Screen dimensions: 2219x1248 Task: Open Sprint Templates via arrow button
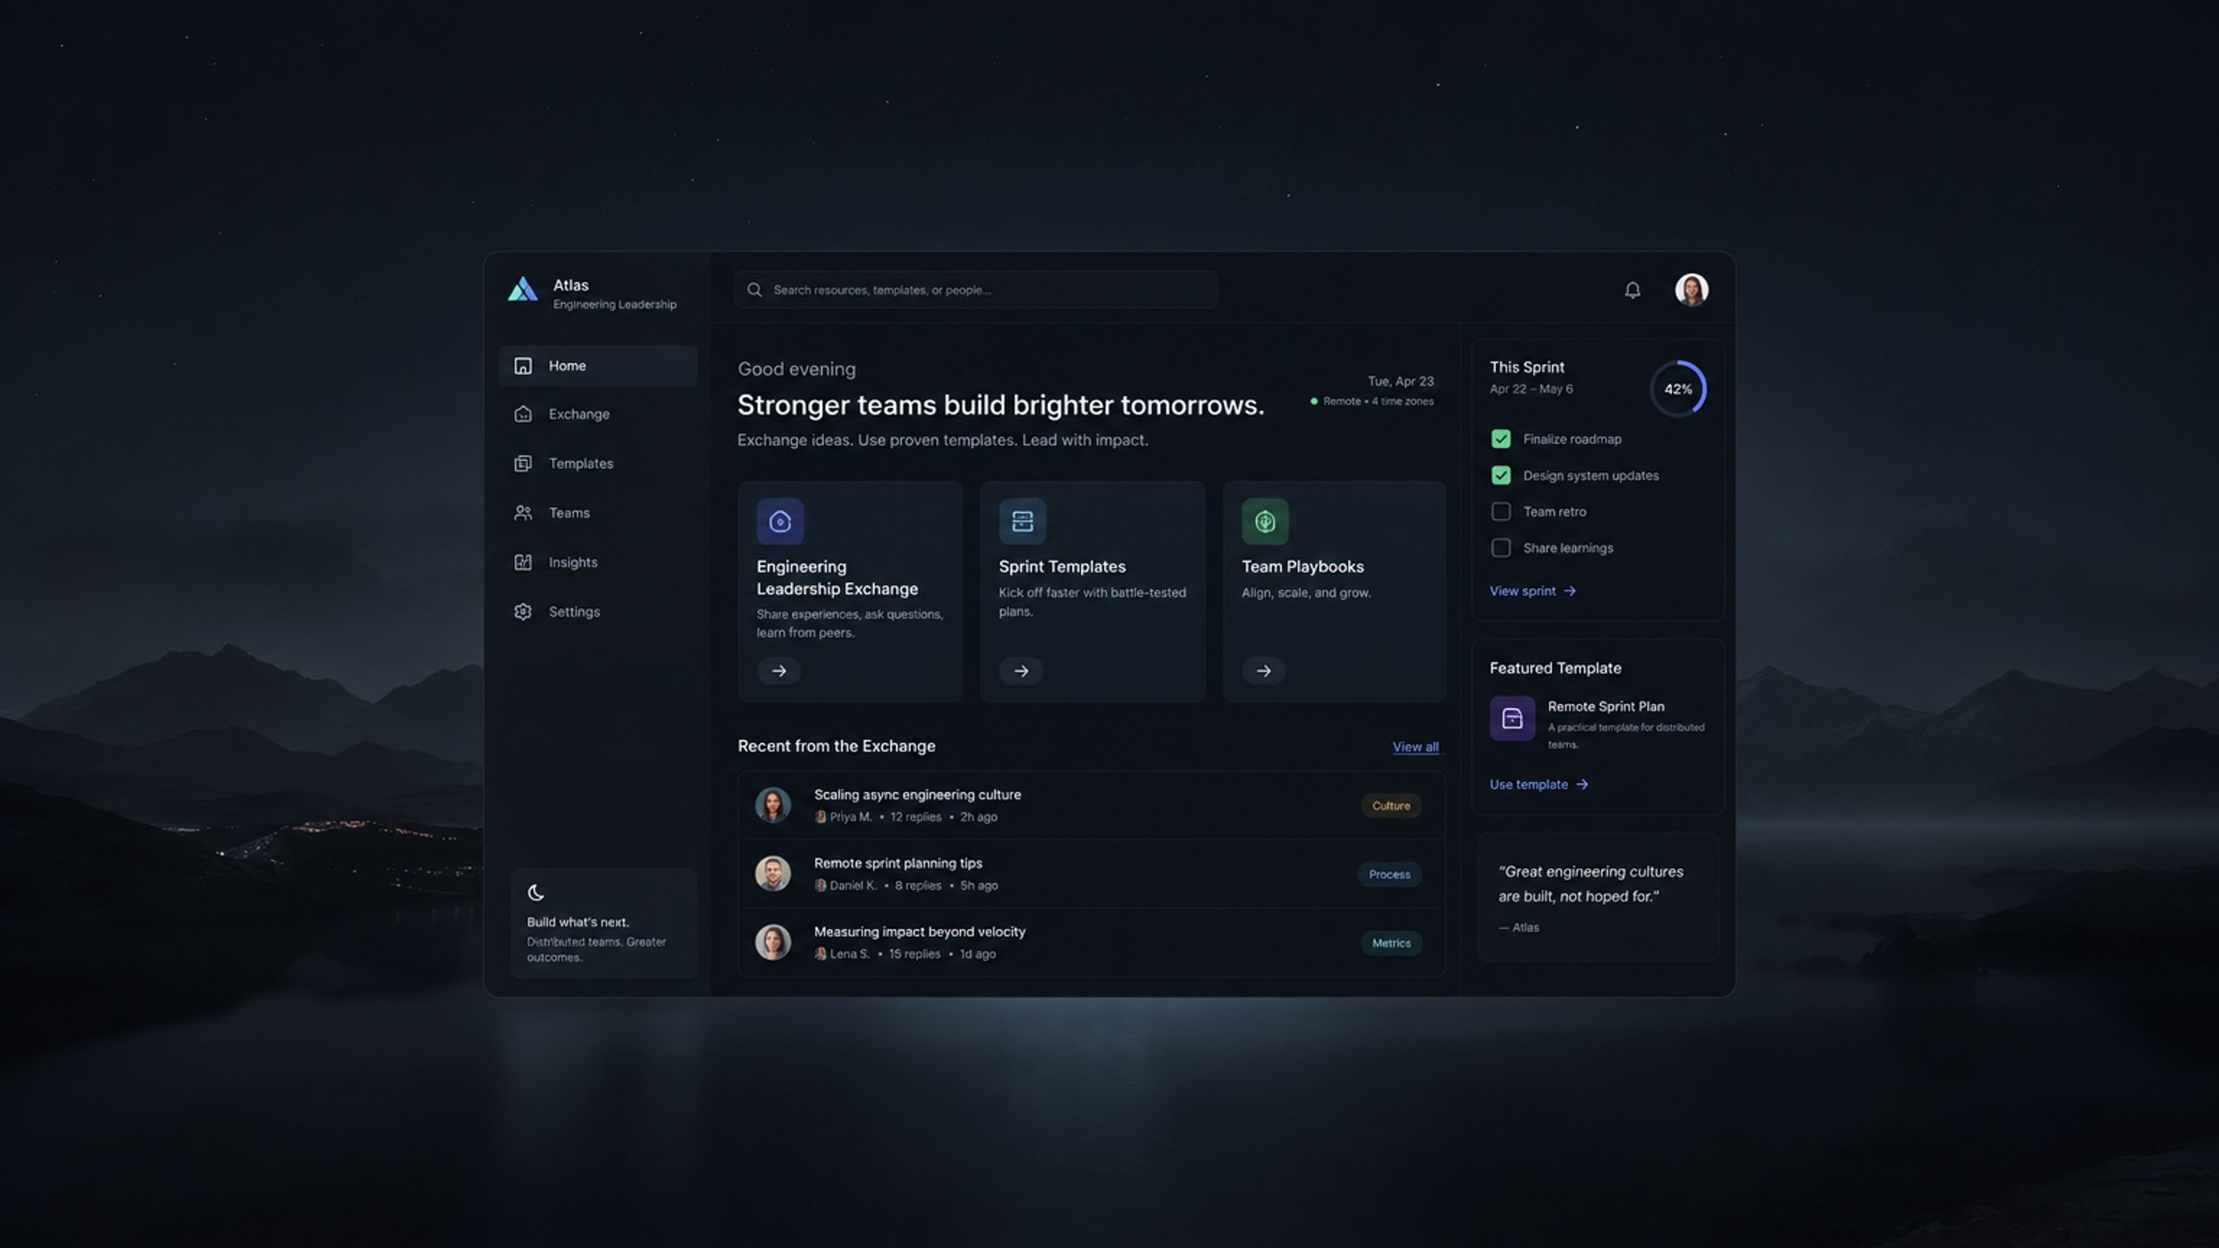click(1021, 671)
